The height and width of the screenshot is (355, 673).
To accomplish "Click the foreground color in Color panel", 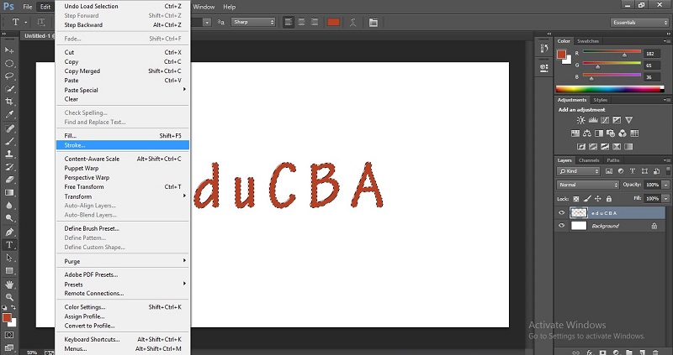I will click(561, 54).
